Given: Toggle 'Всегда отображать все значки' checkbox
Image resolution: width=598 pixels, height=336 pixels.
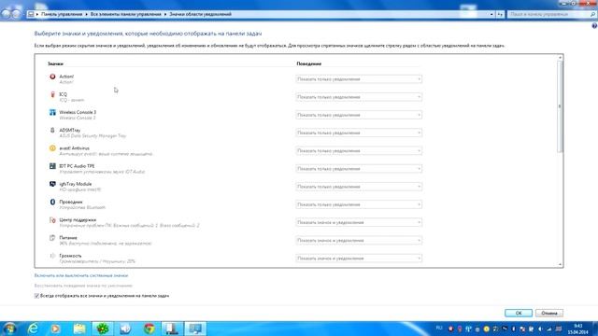Looking at the screenshot, I should point(36,296).
